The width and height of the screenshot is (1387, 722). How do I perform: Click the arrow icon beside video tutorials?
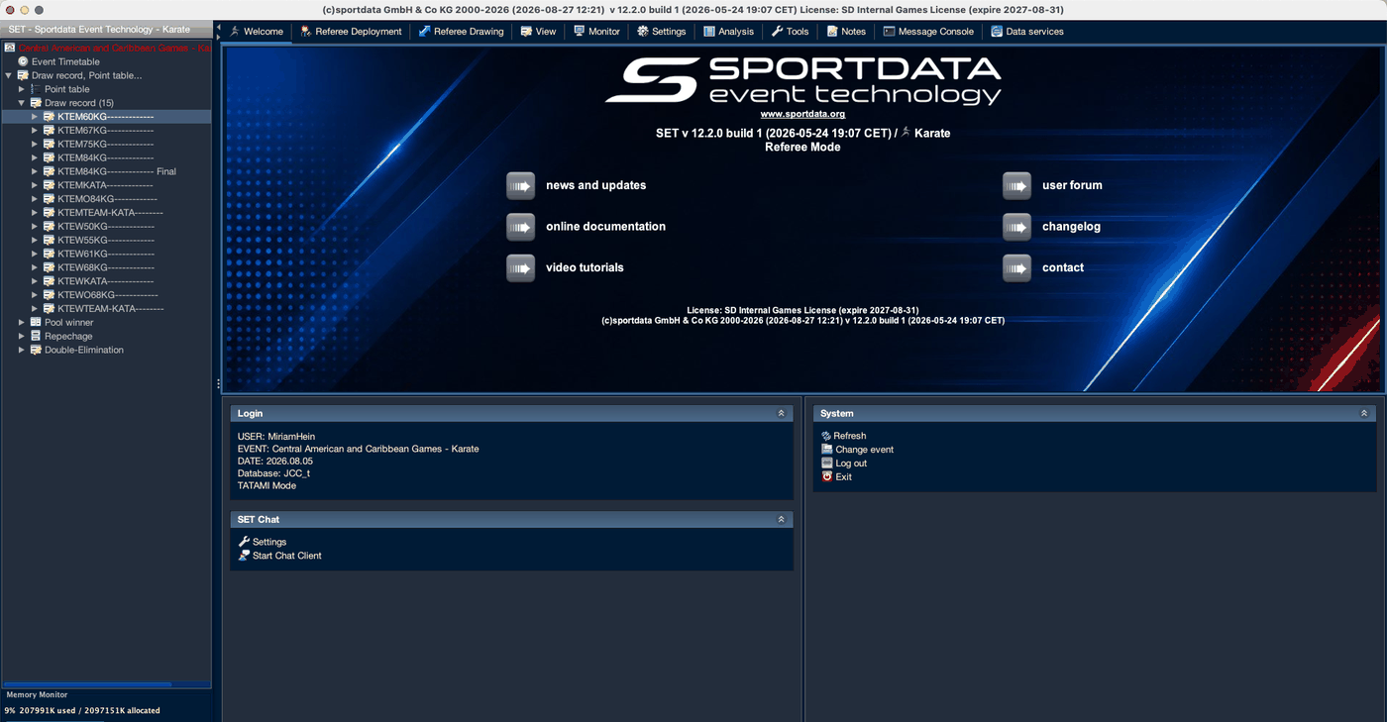tap(520, 267)
